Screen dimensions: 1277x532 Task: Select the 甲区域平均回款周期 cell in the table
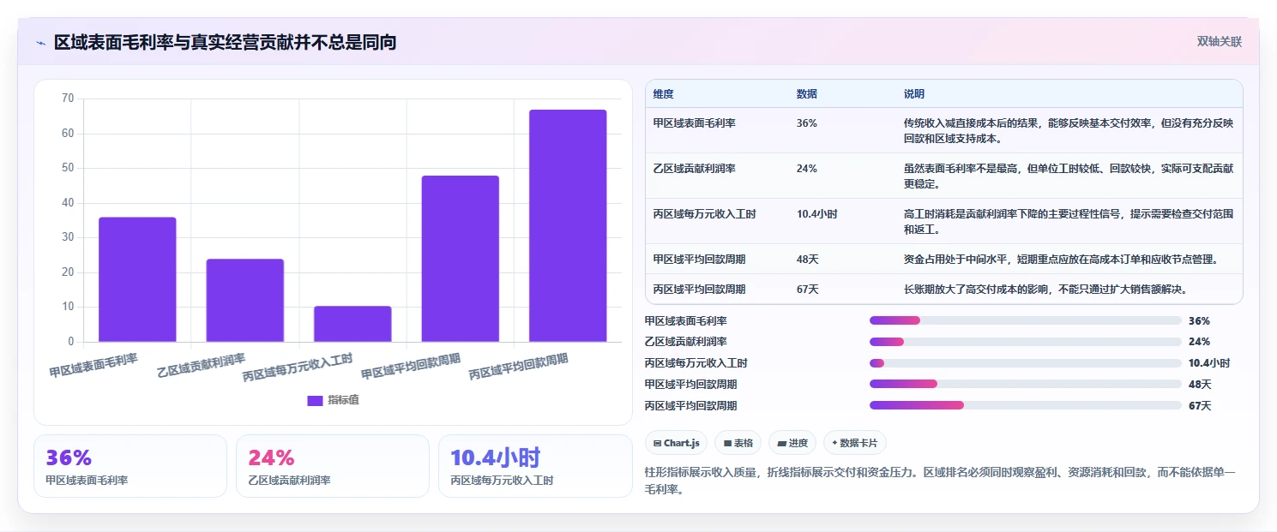click(x=699, y=259)
